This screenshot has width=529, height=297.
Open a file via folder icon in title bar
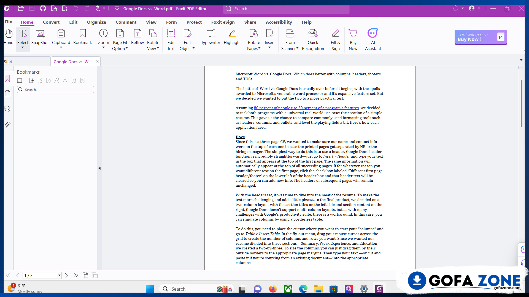tap(21, 9)
